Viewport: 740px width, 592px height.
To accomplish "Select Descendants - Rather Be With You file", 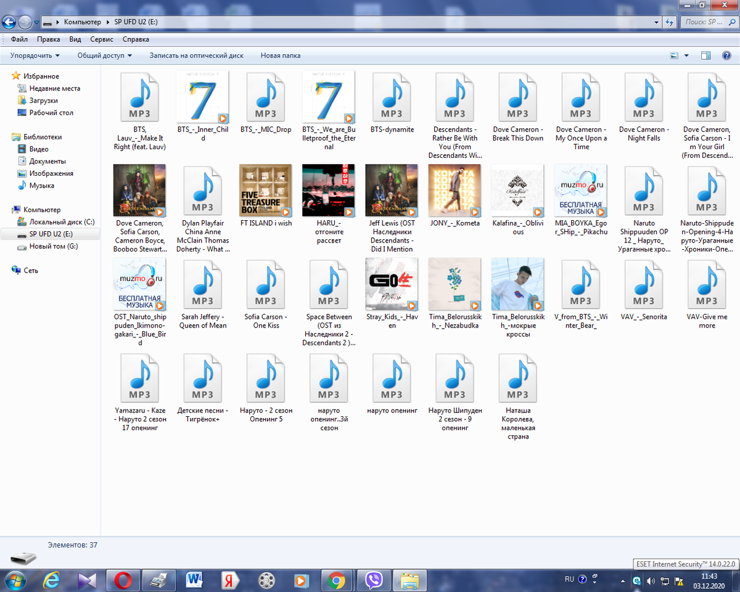I will click(x=455, y=115).
